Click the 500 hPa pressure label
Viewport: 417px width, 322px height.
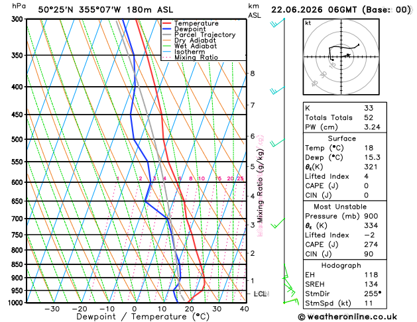point(19,139)
